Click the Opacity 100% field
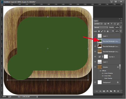126x99 pixels. pyautogui.click(x=117, y=27)
